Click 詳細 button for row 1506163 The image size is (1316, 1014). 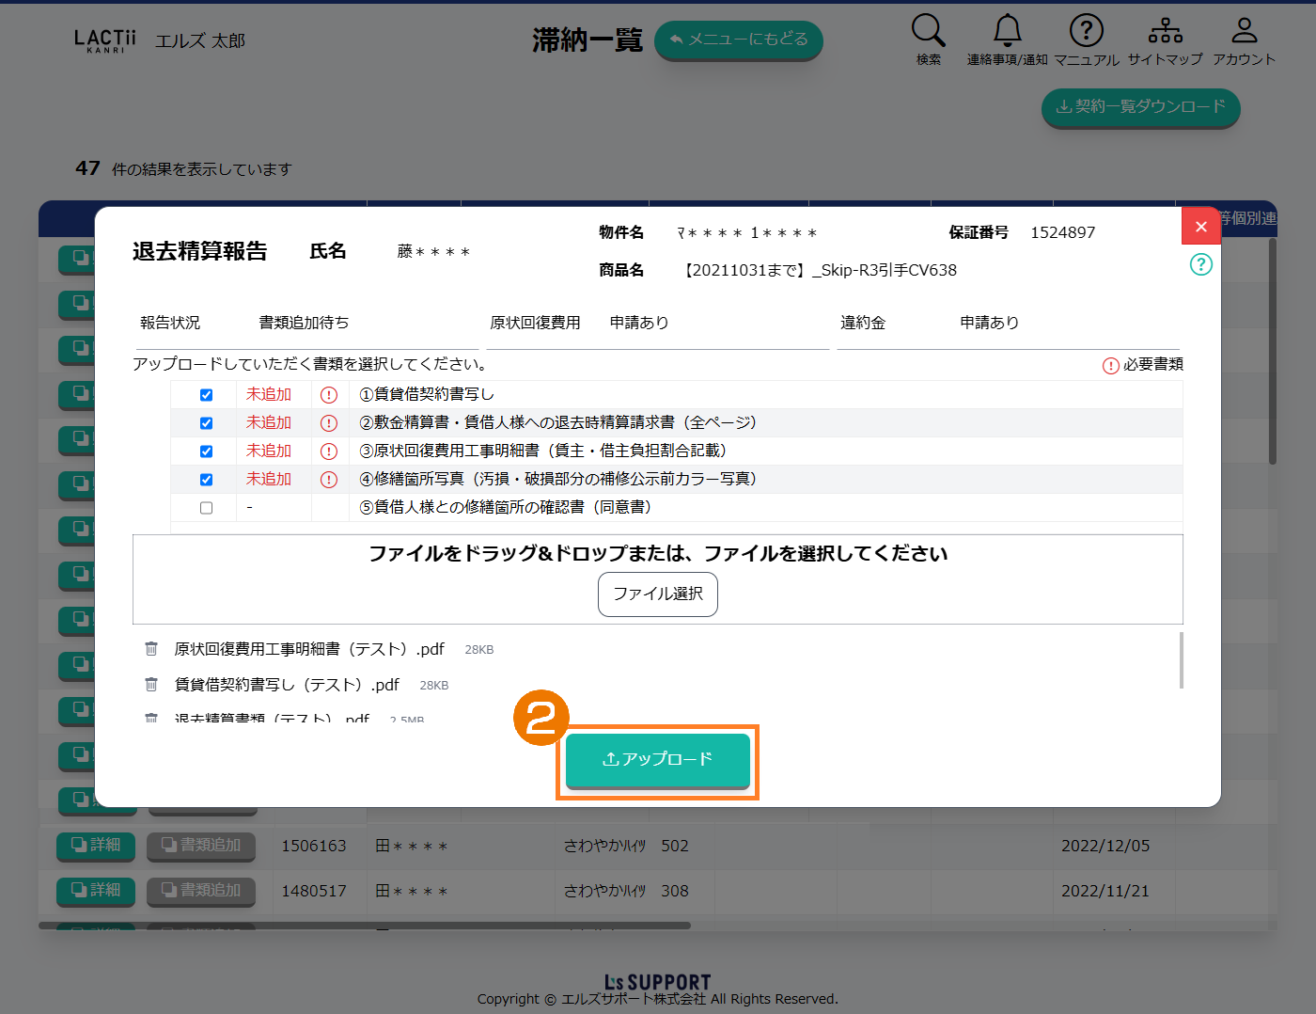tap(96, 846)
